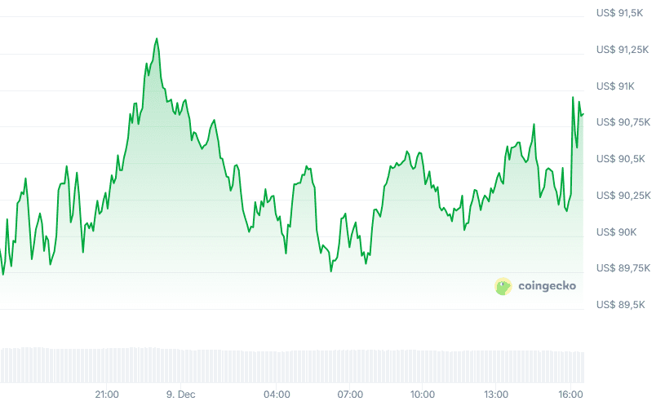Select the 13:00 time axis label

[496, 395]
